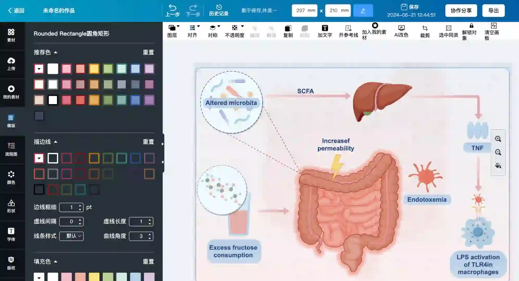Viewport: 519px width, 281px height.
Task: Click the undo (上一步) button
Action: click(172, 10)
